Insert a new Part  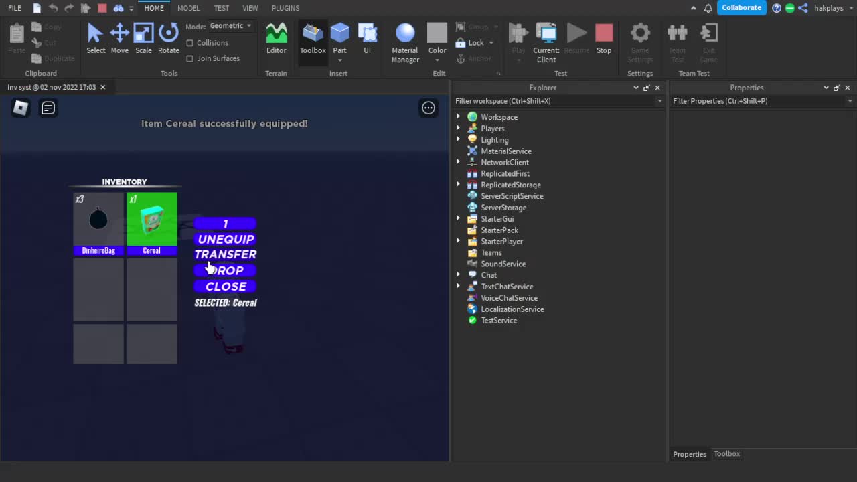point(339,37)
